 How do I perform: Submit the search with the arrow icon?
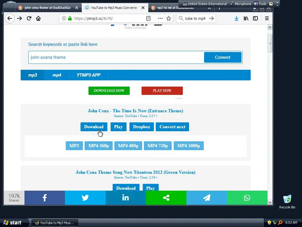(211, 18)
